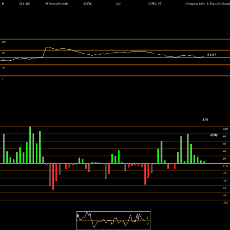Click the MR axis label 60
This screenshot has height=230, width=230.
coord(224,144)
